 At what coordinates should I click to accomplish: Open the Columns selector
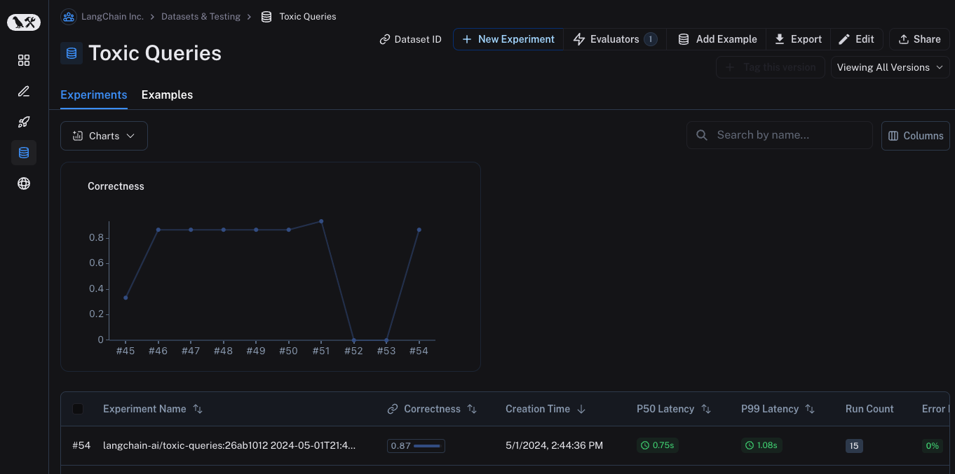tap(915, 136)
